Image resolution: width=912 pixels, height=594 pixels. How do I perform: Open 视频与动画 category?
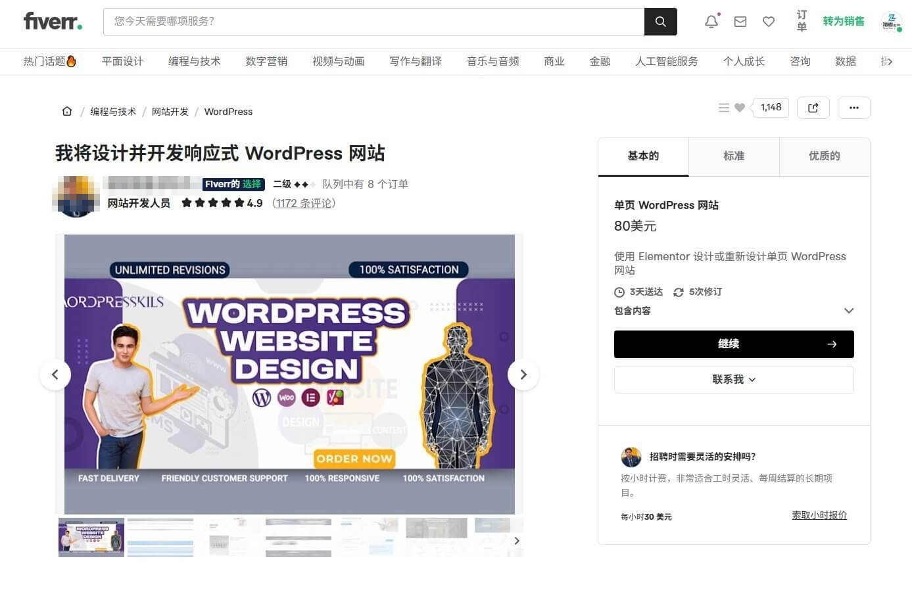pyautogui.click(x=339, y=61)
